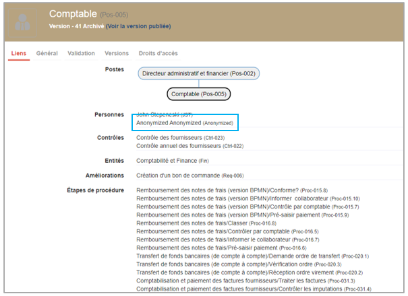
Task: Open the Général tab
Action: click(47, 53)
